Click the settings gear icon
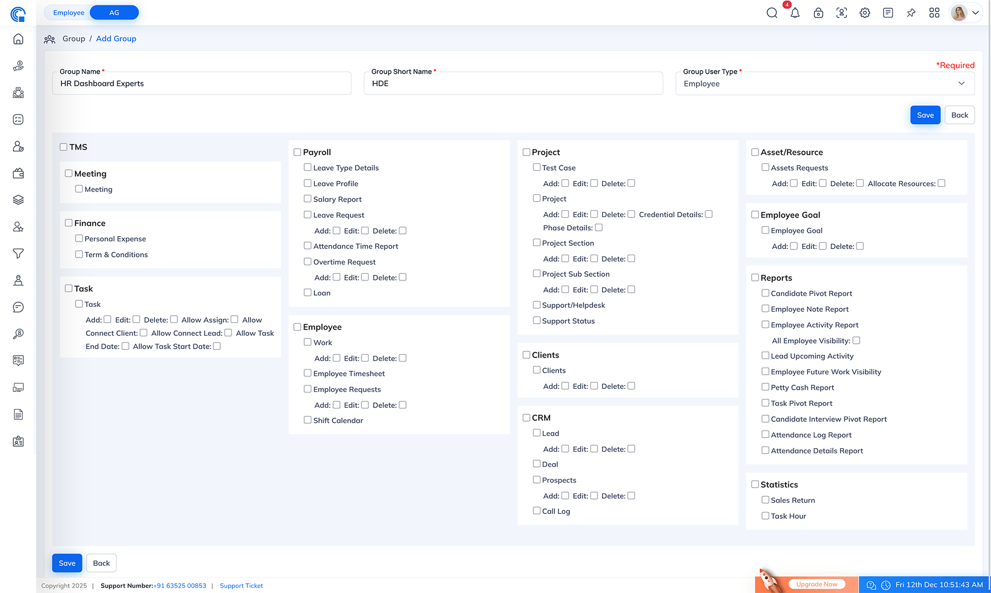The width and height of the screenshot is (991, 593). 865,13
